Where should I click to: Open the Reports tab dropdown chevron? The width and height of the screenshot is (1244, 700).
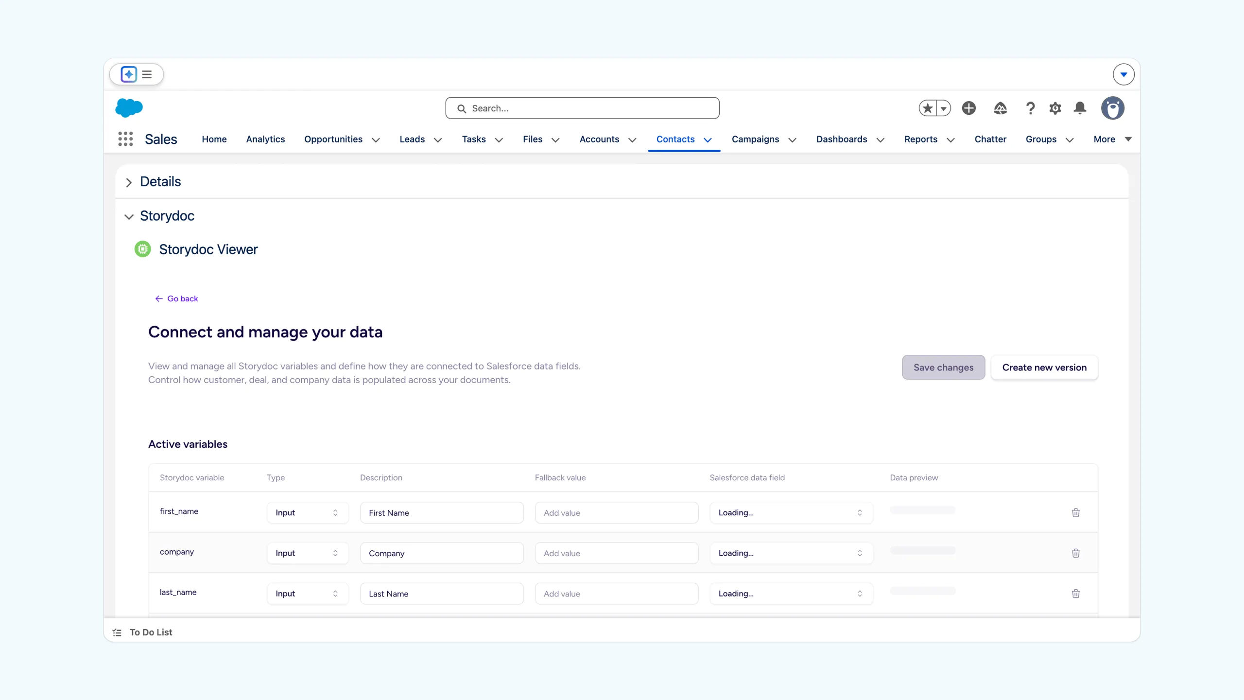click(950, 140)
